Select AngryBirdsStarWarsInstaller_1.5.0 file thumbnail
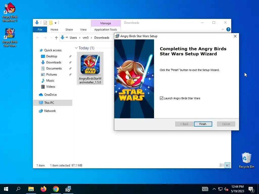This screenshot has width=259, height=194. 90,68
